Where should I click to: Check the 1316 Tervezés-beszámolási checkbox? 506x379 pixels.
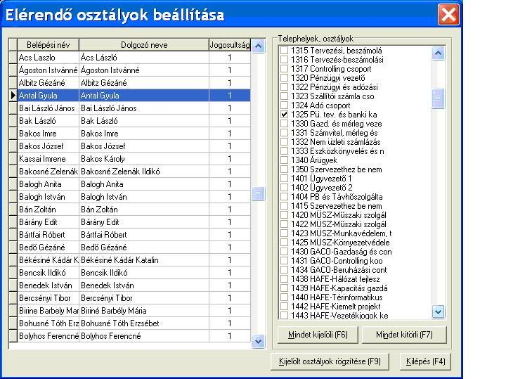(x=284, y=59)
